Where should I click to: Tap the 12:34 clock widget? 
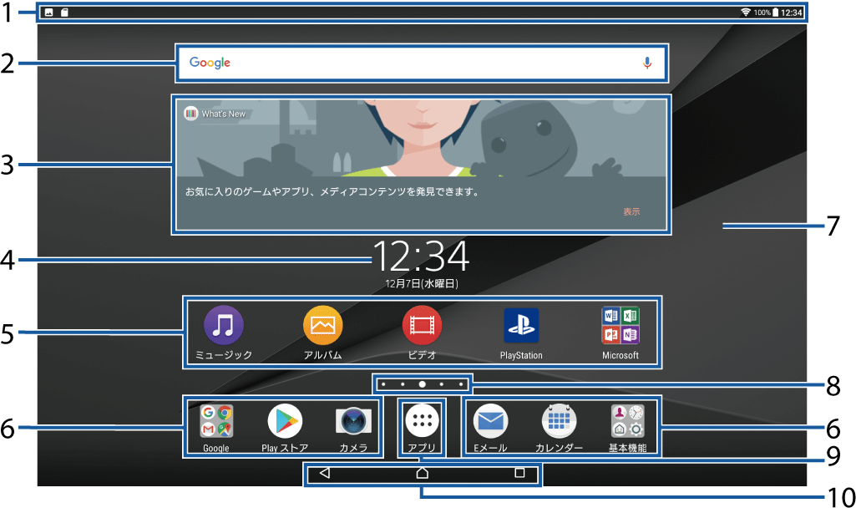coord(421,257)
